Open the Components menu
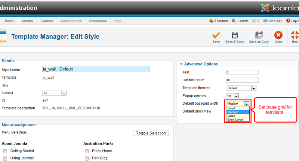299x161 pixels. (71, 21)
